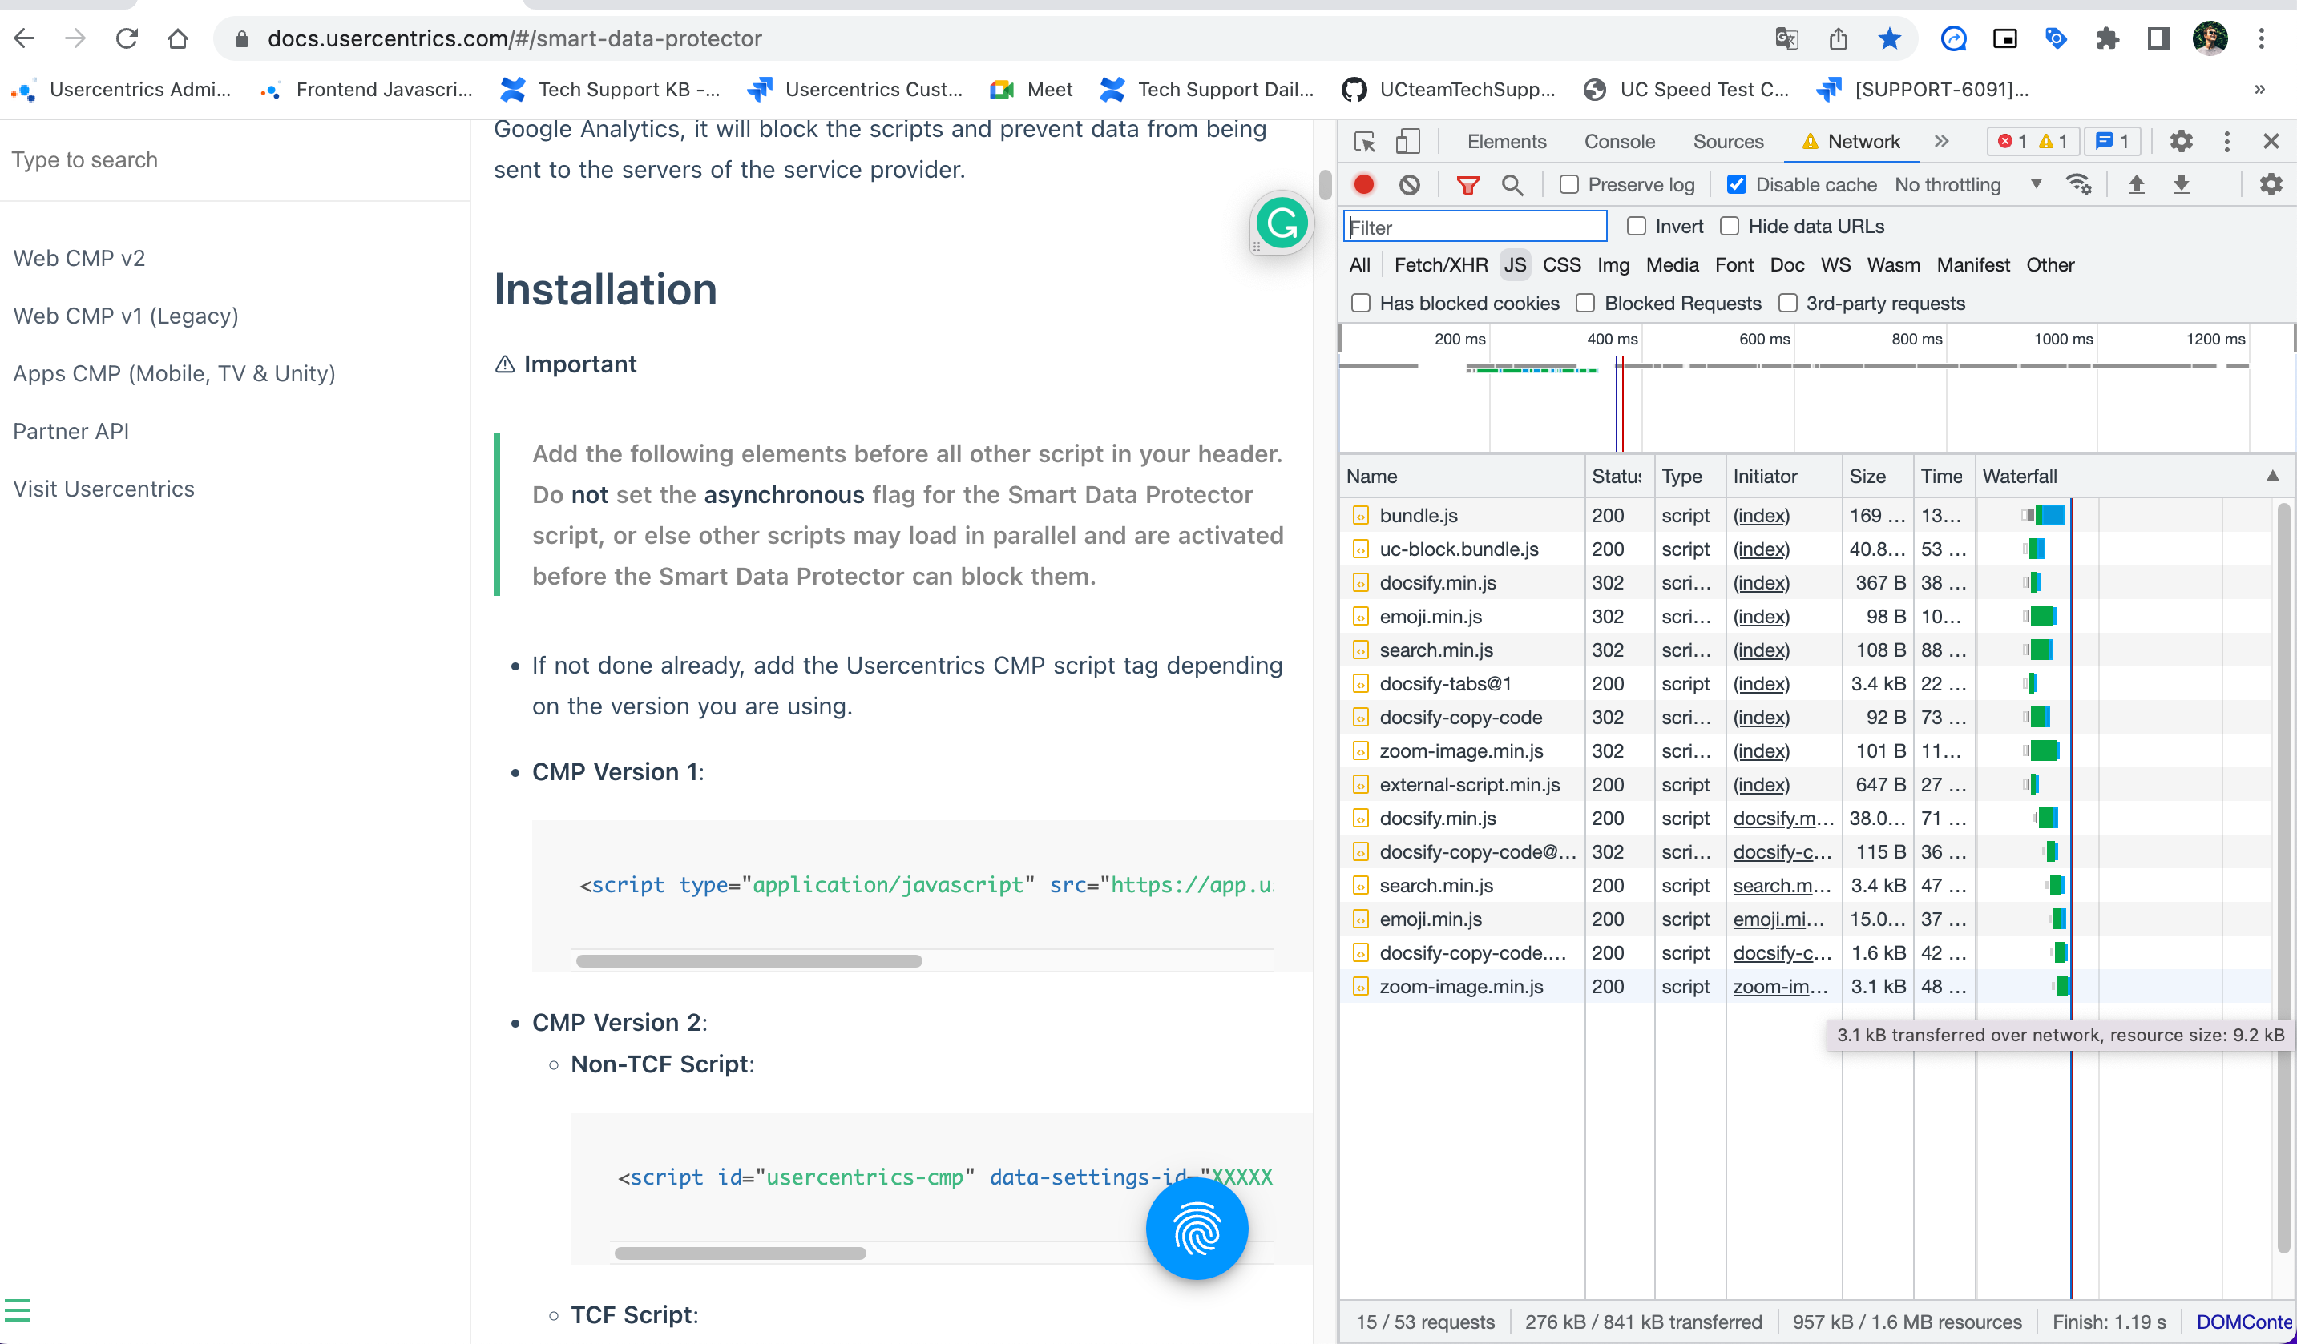The image size is (2297, 1344).
Task: Open Google Translate page icon
Action: click(x=1786, y=38)
